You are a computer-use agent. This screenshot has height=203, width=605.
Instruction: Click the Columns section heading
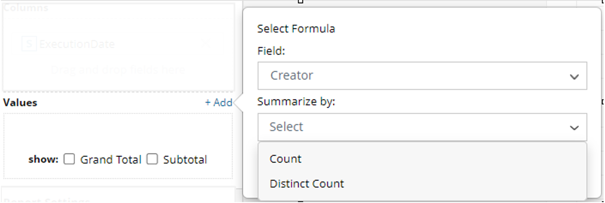[x=26, y=8]
